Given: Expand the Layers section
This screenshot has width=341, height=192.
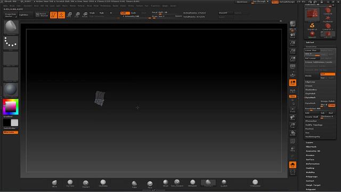Looking at the screenshot, I should pos(309,142).
